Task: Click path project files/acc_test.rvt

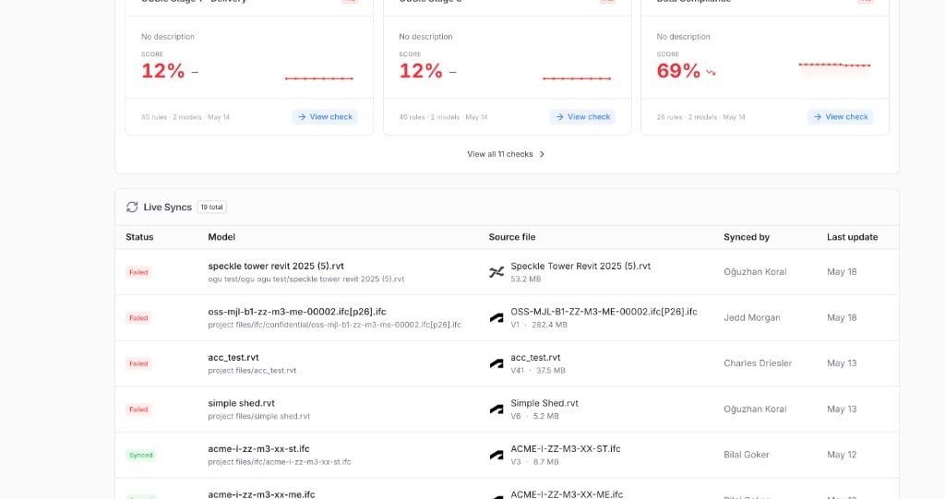Action: point(252,371)
